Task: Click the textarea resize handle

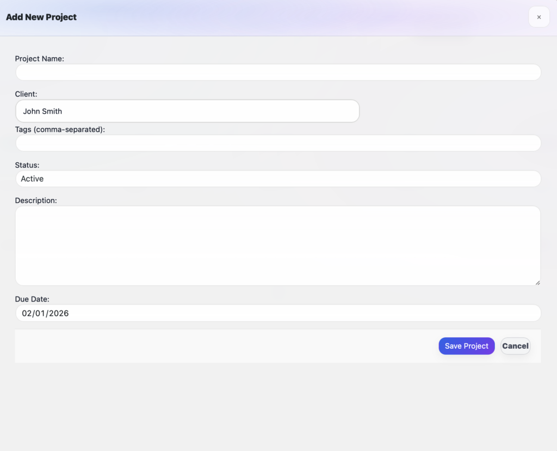Action: (538, 282)
